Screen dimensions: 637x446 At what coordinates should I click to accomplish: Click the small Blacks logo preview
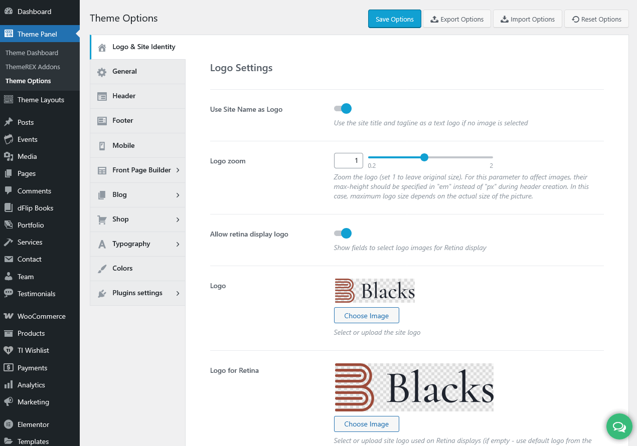coord(375,291)
